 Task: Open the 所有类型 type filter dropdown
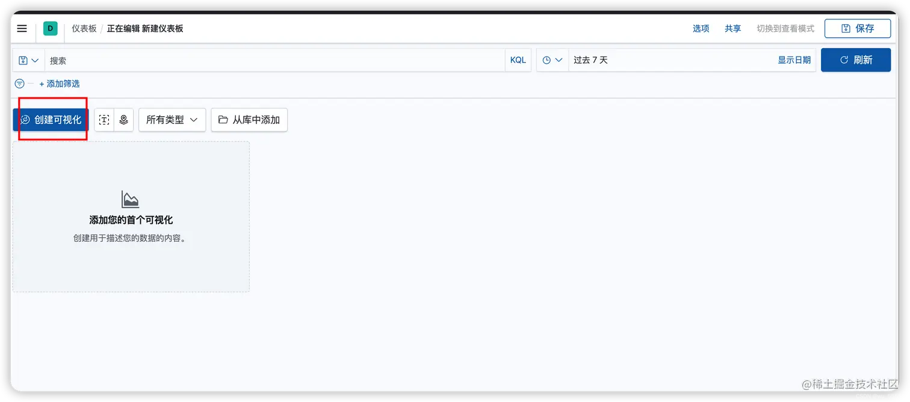point(172,120)
